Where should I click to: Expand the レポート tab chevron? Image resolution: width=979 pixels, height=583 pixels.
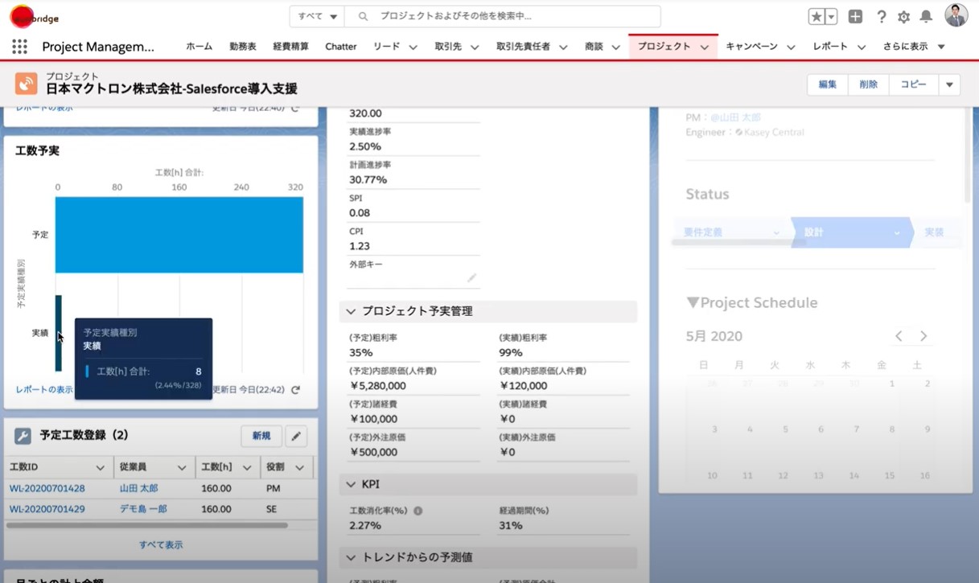[861, 47]
